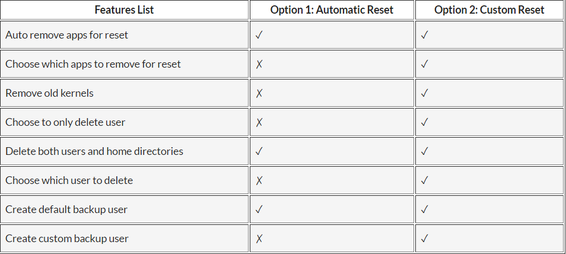Click the Features List column header
The image size is (566, 254).
(x=125, y=10)
